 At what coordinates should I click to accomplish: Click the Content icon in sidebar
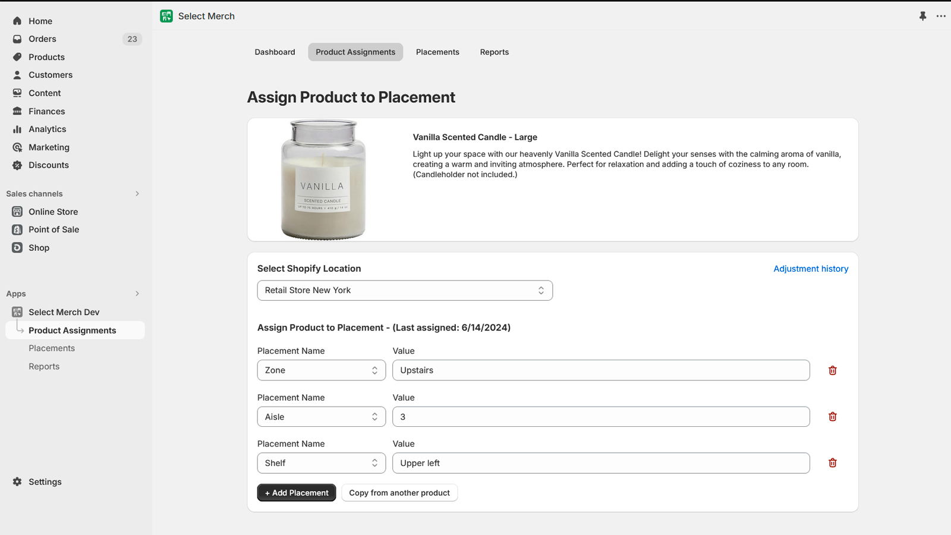[17, 93]
